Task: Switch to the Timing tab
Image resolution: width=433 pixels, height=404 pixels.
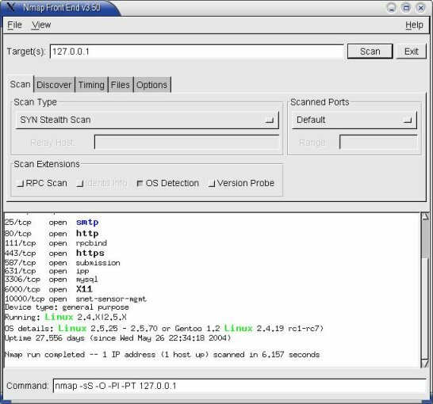Action: pos(91,85)
